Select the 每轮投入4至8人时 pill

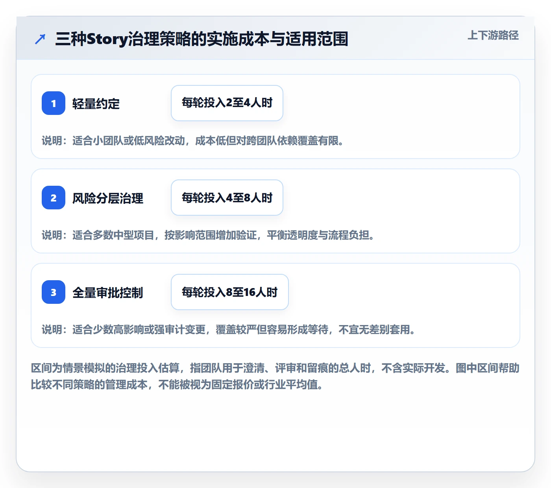[227, 198]
